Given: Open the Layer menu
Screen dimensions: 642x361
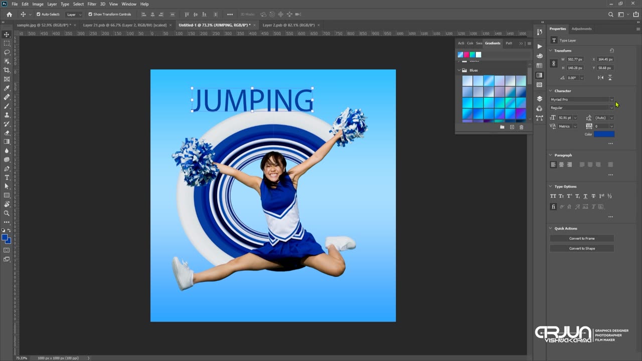Looking at the screenshot, I should click(x=52, y=4).
